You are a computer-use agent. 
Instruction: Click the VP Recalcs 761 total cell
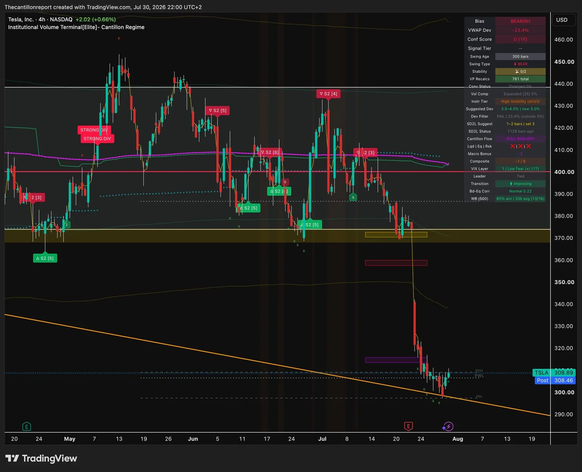coord(520,79)
